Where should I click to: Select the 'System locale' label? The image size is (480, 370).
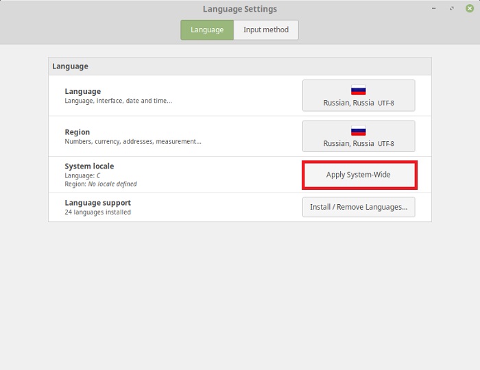click(89, 166)
